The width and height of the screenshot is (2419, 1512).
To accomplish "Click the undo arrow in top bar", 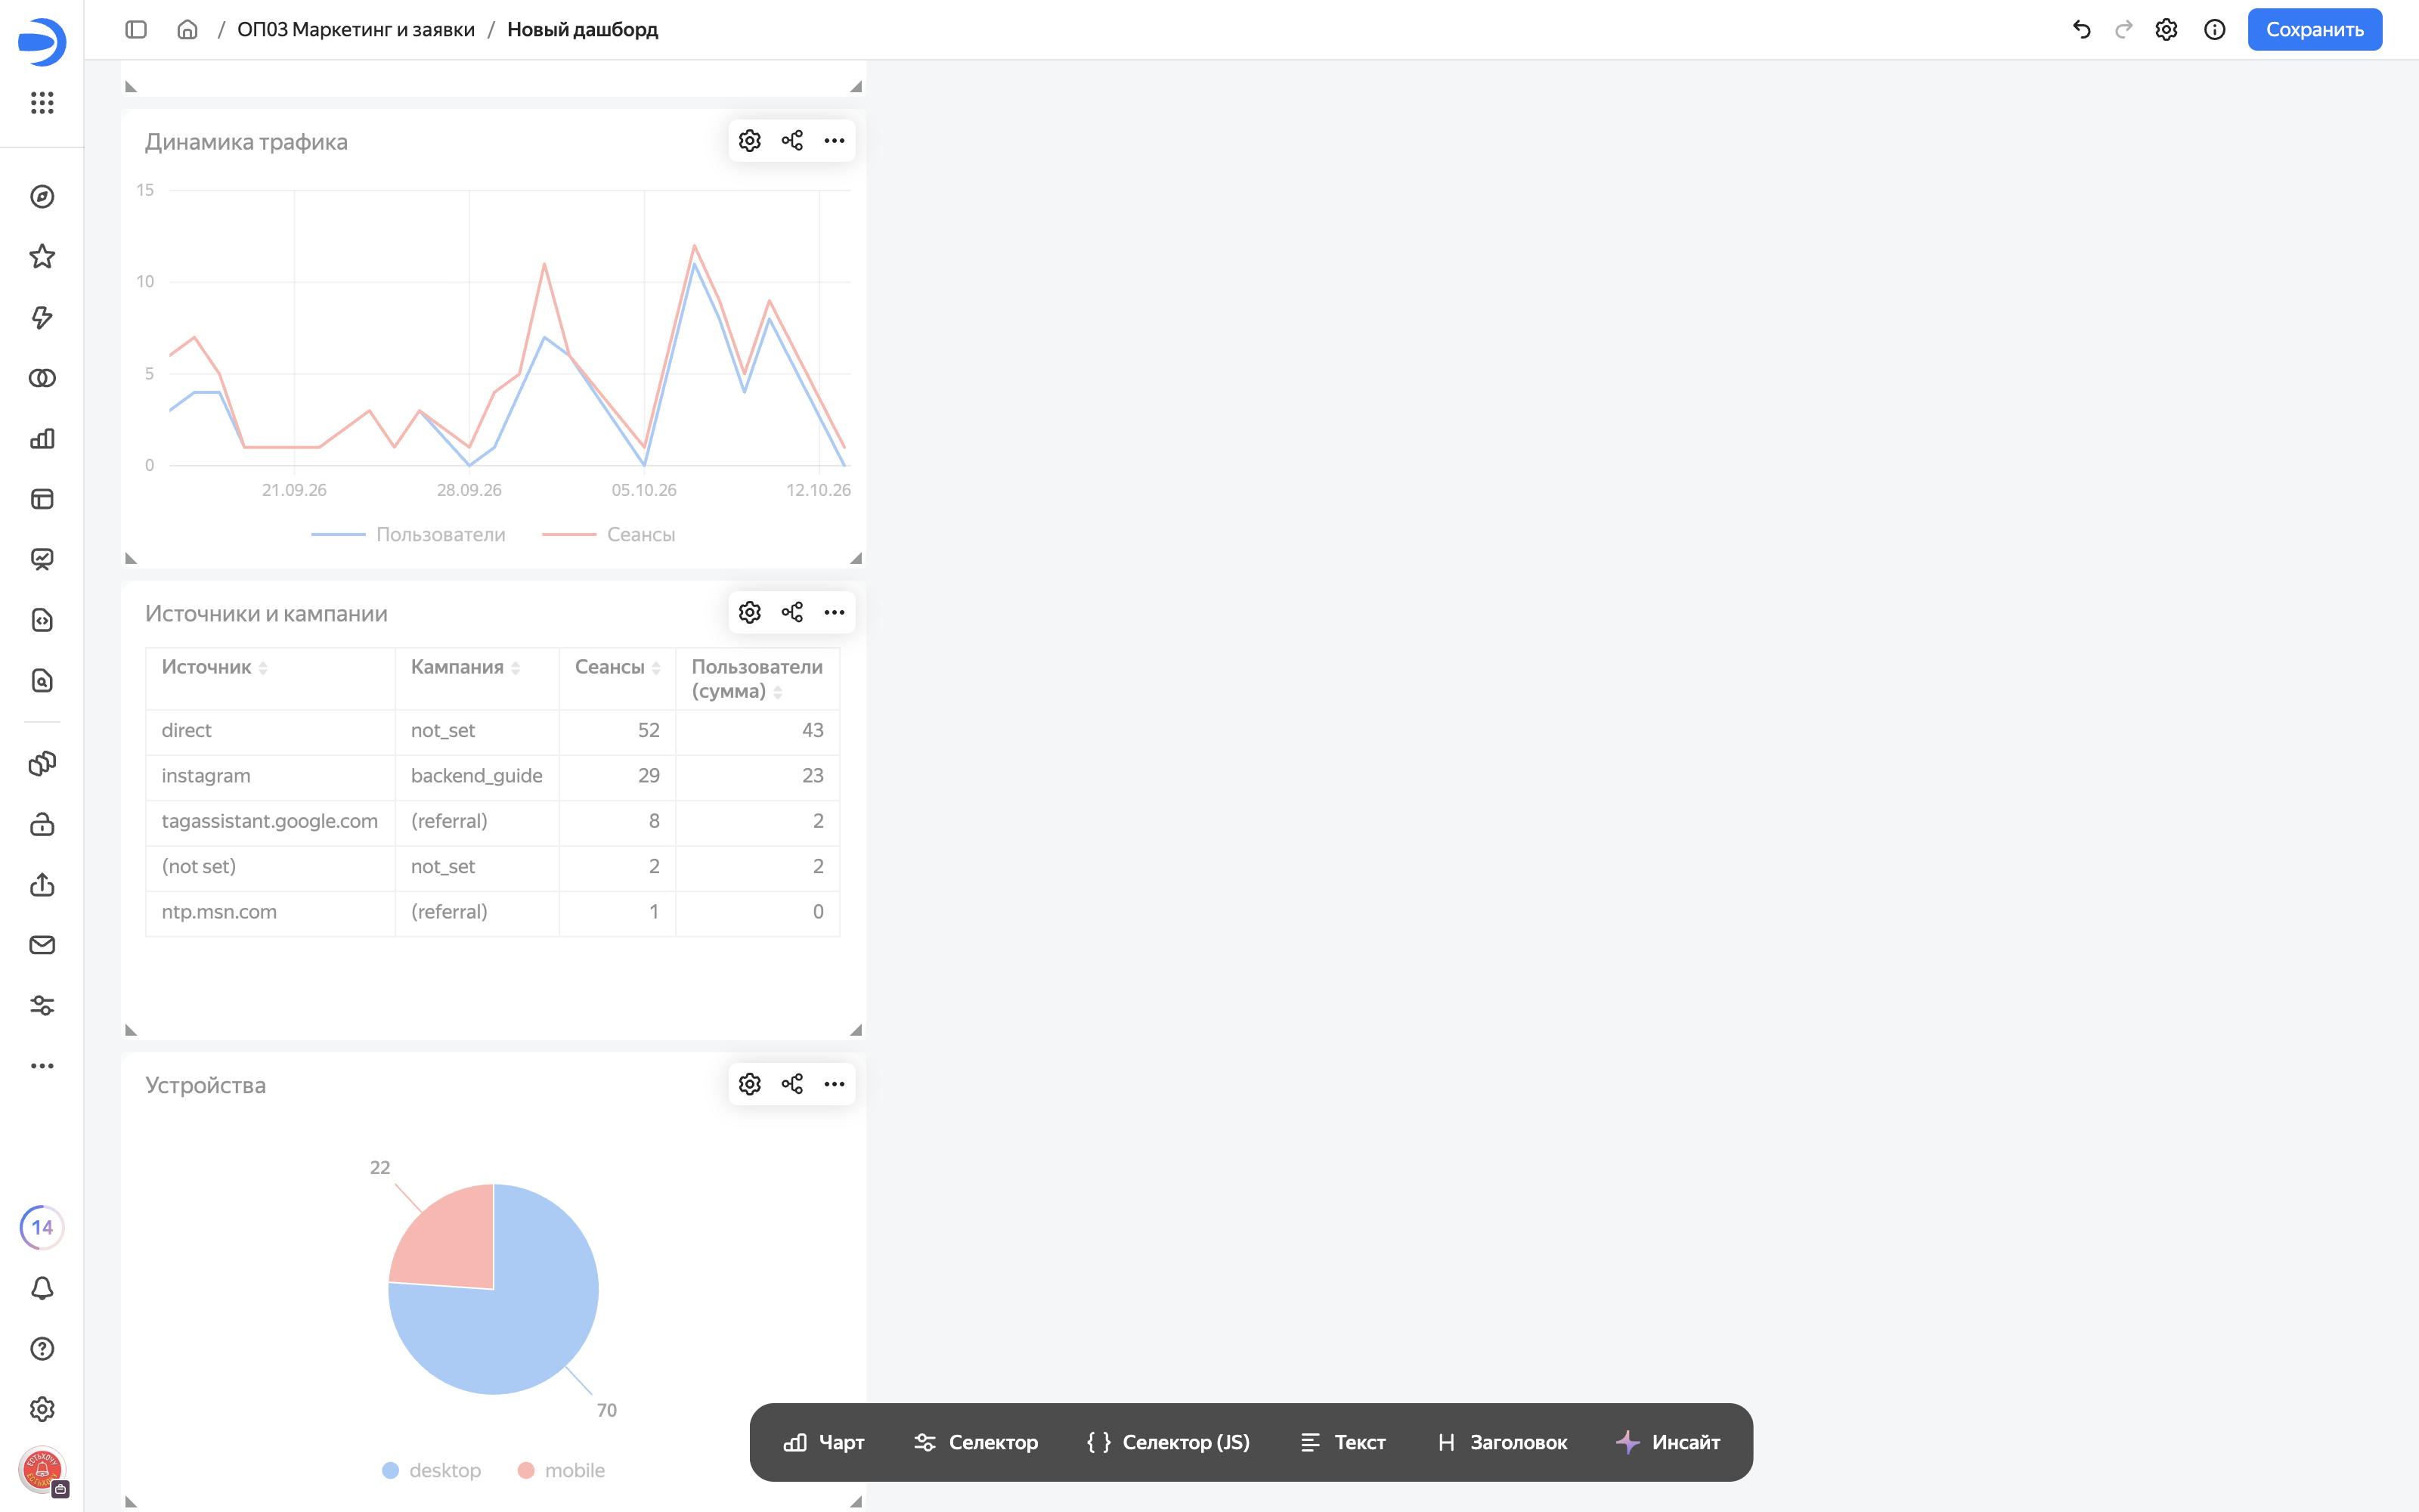I will 2081,30.
